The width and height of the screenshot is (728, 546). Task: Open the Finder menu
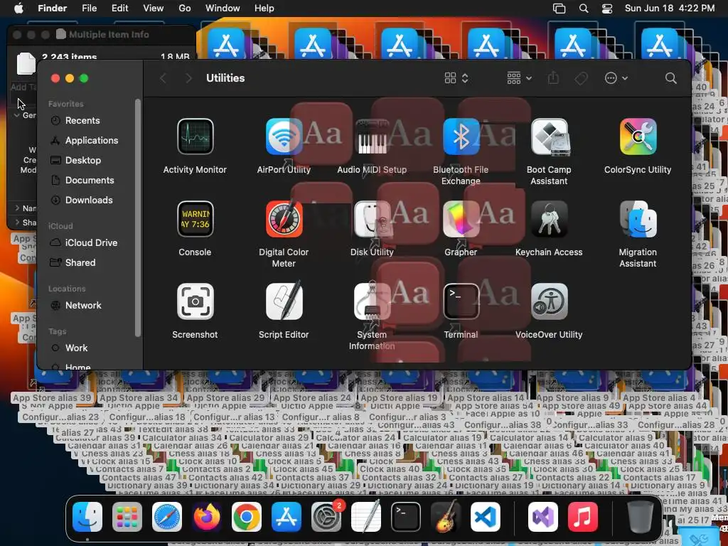(52, 9)
